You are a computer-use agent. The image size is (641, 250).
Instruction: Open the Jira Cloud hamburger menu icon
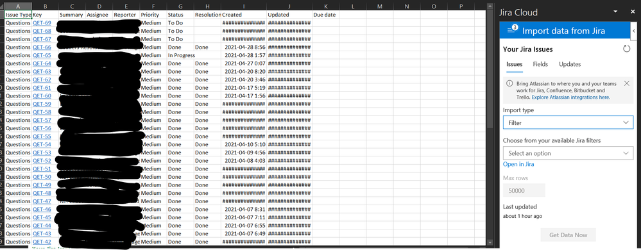[511, 30]
